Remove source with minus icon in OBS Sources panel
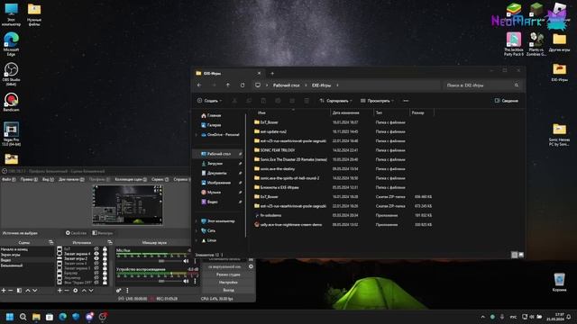Screen dimensions: 577x324 tap(67, 291)
